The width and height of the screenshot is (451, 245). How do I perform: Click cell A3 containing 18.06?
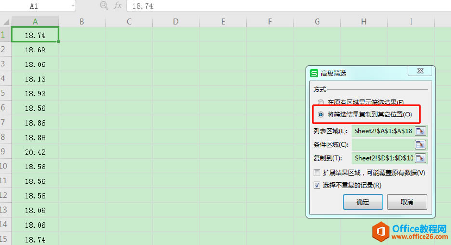(35, 64)
